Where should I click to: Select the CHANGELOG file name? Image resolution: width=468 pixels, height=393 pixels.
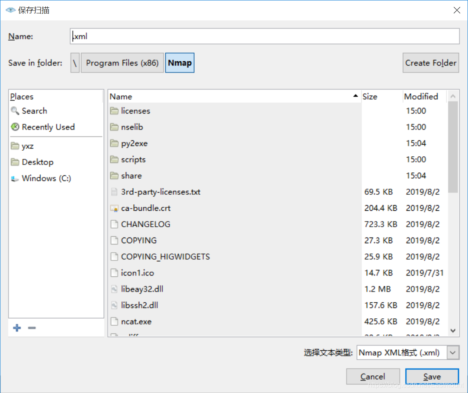[x=146, y=224]
